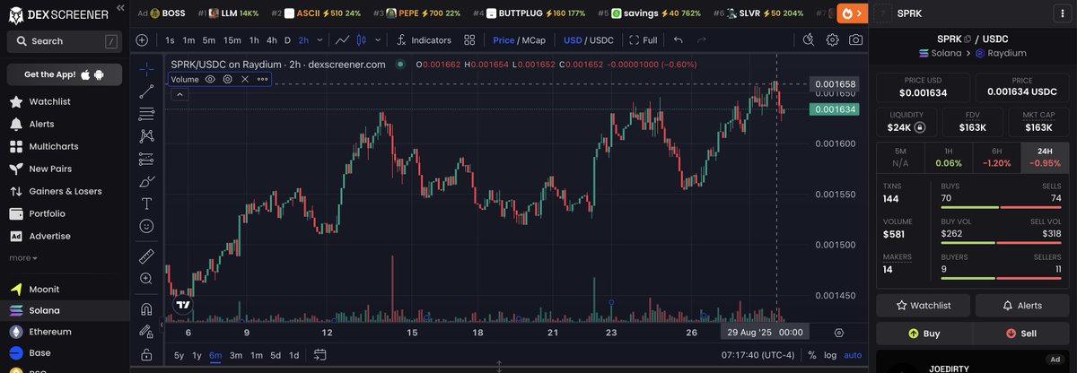Viewport: 1077px width, 373px height.
Task: Open the indicator templates grid icon
Action: tap(470, 40)
